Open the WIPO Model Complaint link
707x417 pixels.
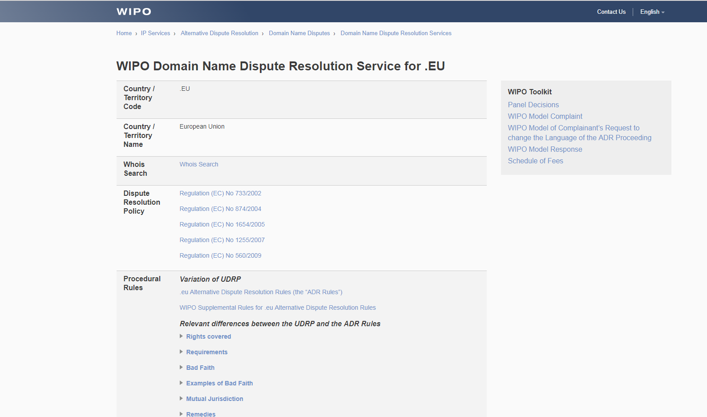[545, 116]
